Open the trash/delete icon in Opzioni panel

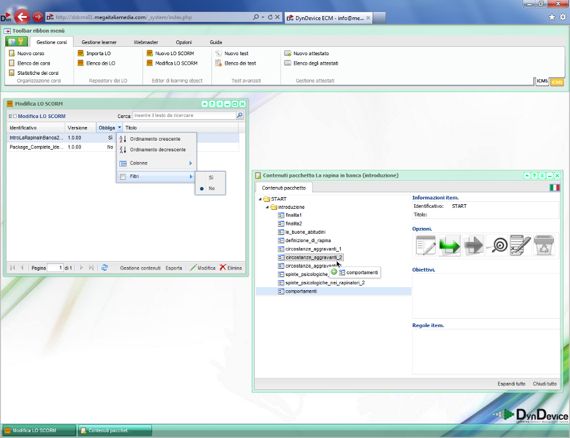(544, 244)
